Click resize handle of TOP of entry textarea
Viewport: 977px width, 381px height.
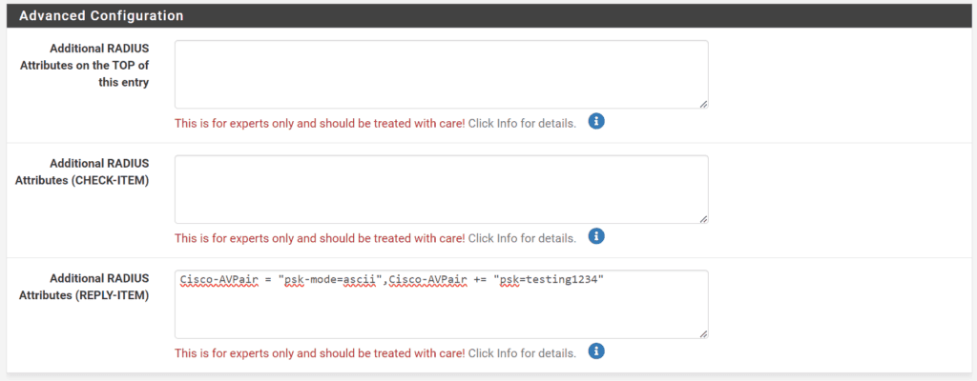pos(703,104)
